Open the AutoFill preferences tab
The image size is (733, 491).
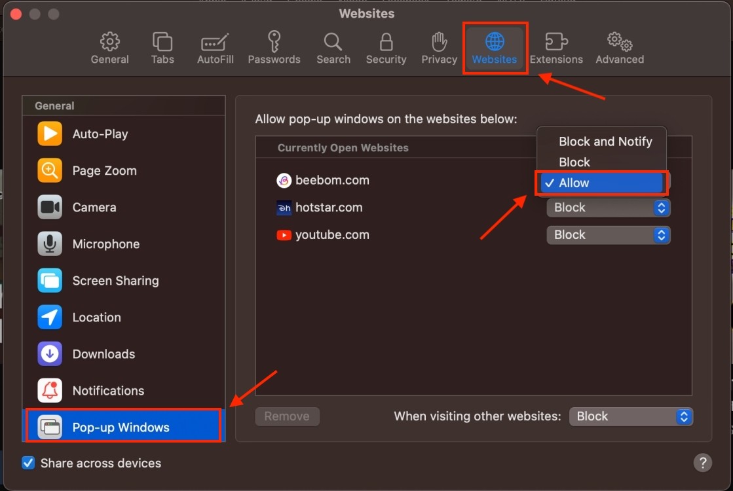[x=215, y=48]
